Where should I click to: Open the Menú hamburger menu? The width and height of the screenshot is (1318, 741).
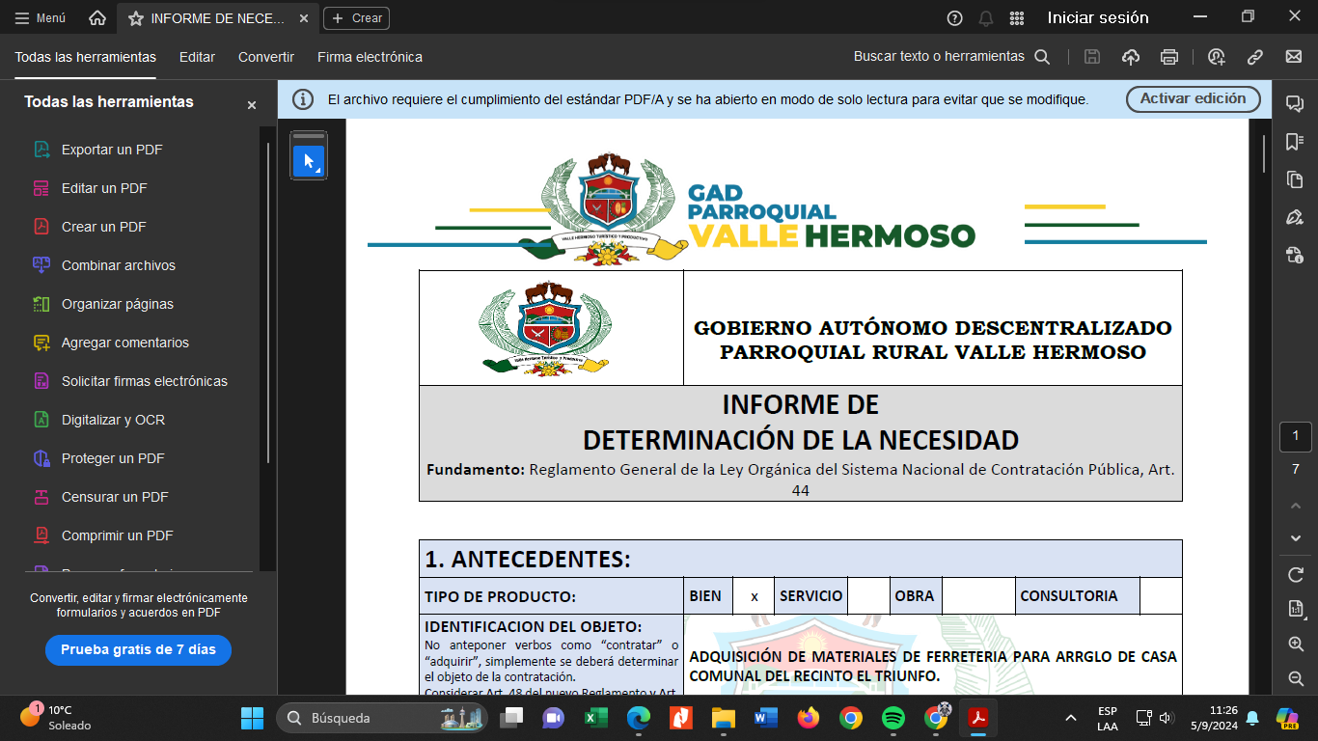(41, 18)
